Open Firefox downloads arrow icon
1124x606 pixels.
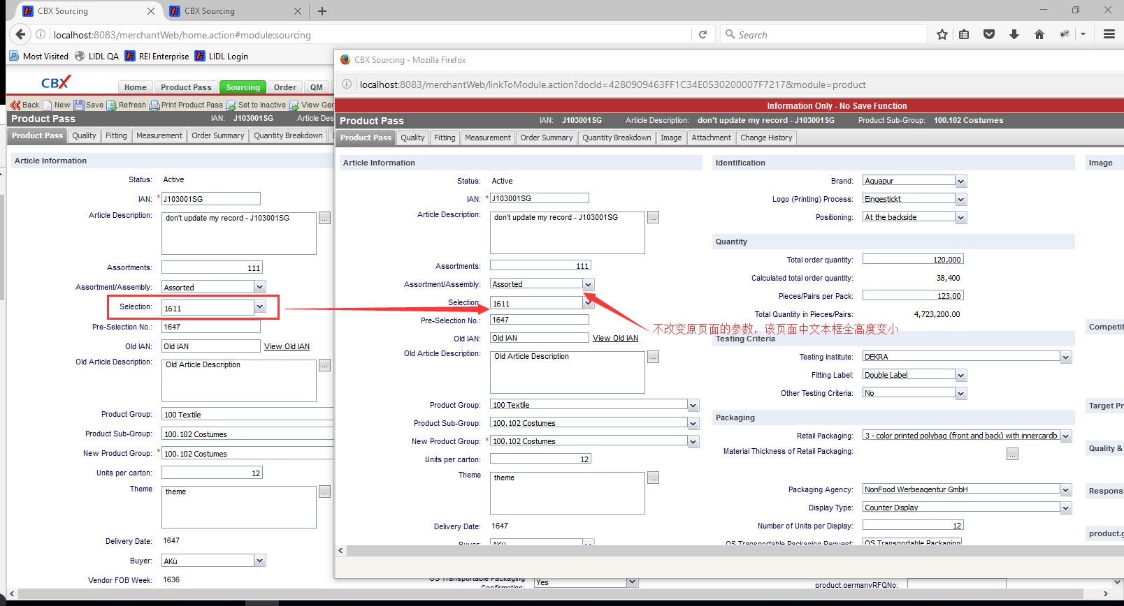tap(1014, 34)
